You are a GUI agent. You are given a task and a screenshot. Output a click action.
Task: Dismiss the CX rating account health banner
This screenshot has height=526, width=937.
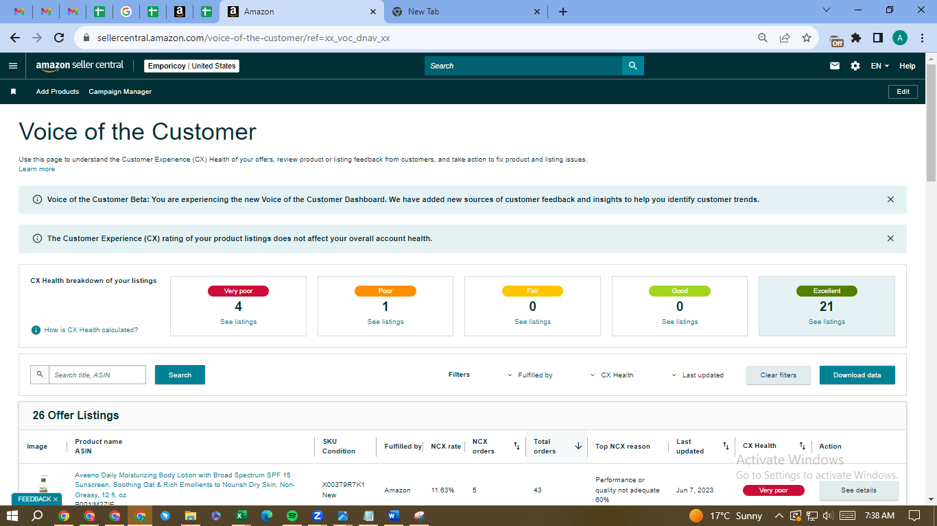890,238
